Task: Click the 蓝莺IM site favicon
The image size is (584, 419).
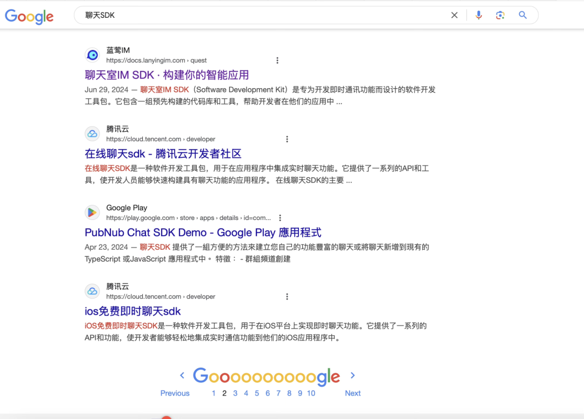Action: 92,55
